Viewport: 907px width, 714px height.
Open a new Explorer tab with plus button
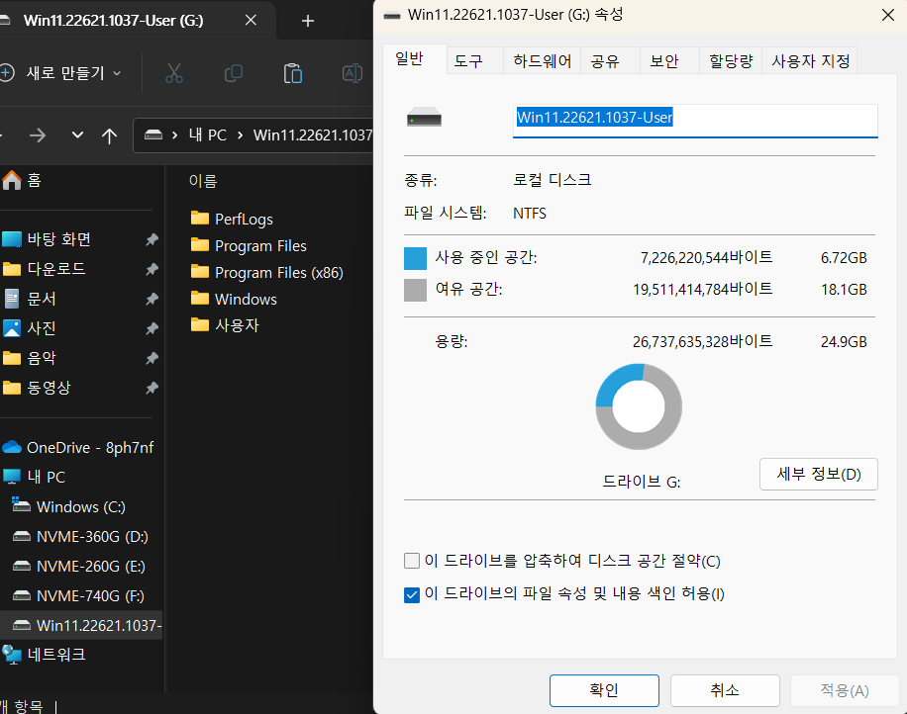[x=308, y=21]
